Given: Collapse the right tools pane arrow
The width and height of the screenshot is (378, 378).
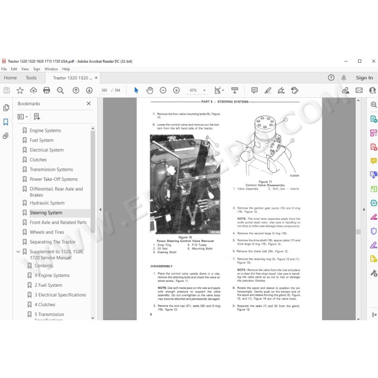Looking at the screenshot, I should (x=363, y=210).
